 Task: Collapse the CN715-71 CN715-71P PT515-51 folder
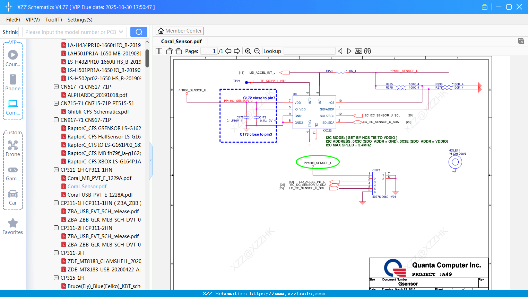56,103
